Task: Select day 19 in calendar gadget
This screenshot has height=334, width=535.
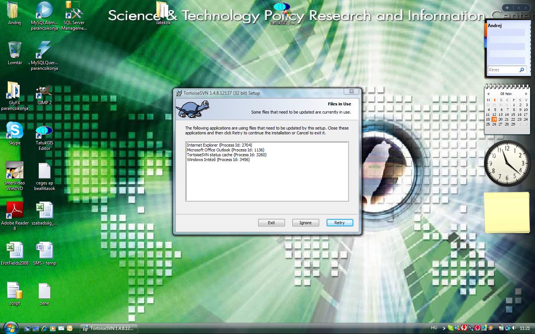Action: click(494, 119)
